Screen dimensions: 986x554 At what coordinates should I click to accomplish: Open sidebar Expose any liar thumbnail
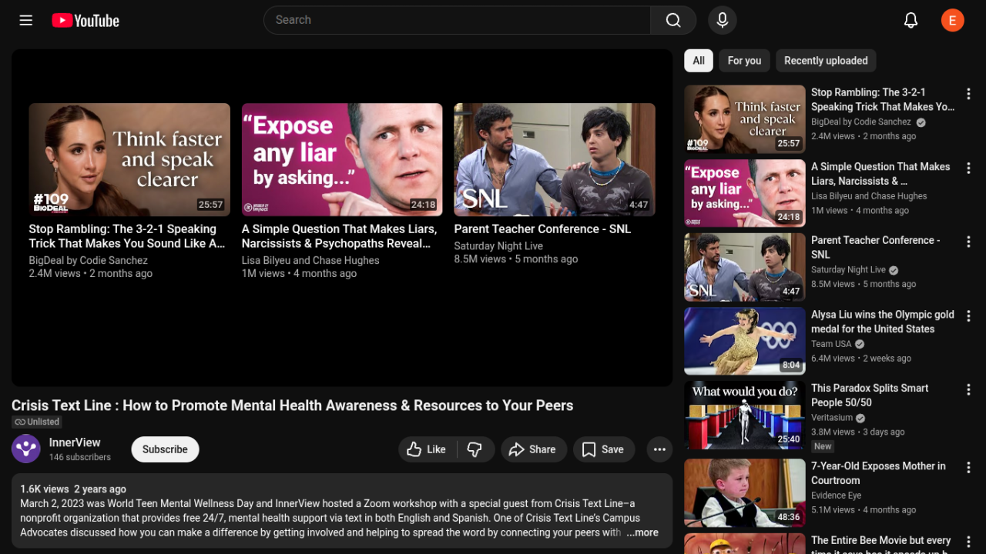(745, 192)
